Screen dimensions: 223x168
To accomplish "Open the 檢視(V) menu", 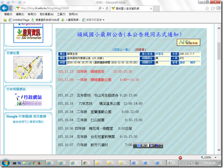I will click(x=32, y=14).
